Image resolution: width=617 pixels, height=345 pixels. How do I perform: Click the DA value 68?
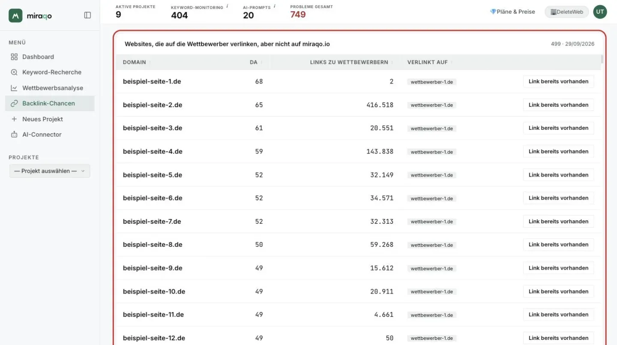click(259, 81)
